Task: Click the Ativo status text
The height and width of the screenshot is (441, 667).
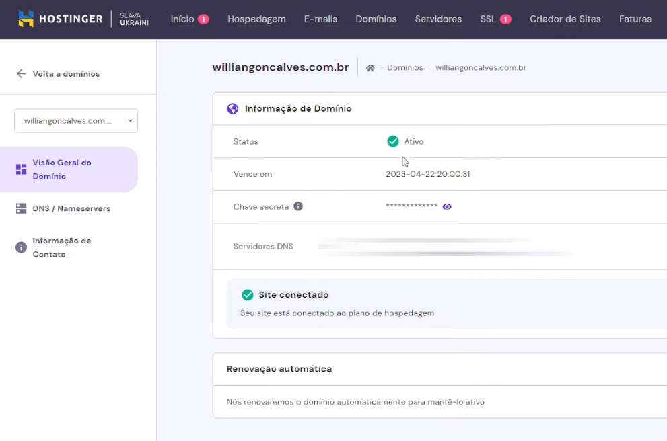Action: tap(413, 141)
